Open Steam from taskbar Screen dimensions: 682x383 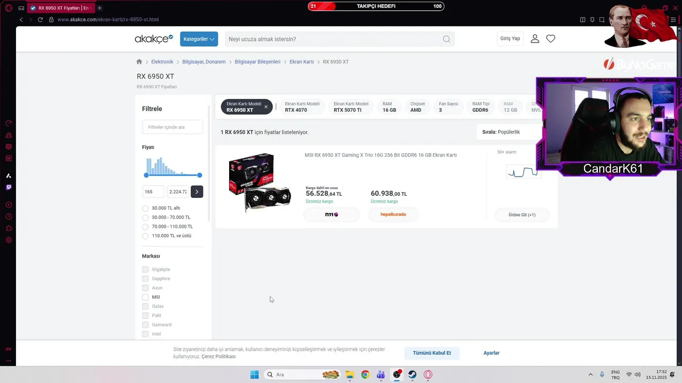(412, 374)
